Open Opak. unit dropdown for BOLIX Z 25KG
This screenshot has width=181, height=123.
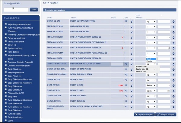pyautogui.click(x=151, y=91)
